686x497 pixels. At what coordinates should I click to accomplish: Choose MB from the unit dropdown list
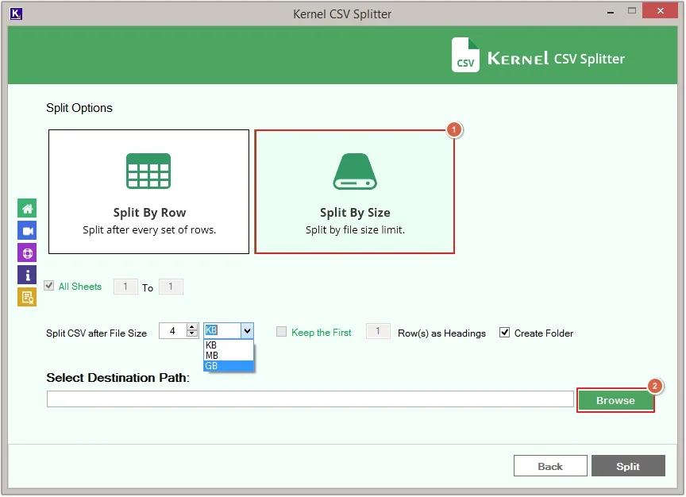(x=229, y=355)
